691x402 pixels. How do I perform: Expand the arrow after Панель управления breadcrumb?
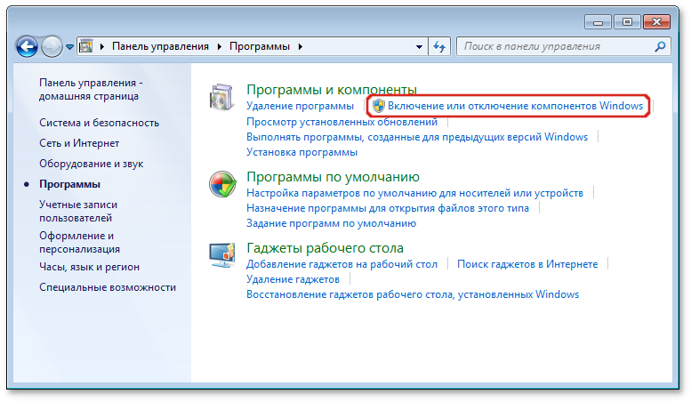coord(220,46)
